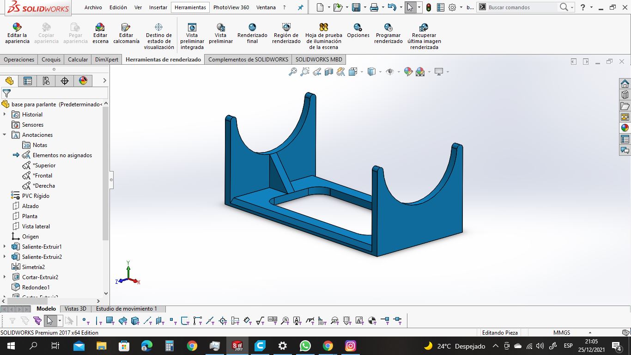Select the Simetría2 feature
The height and width of the screenshot is (355, 631).
[x=33, y=267]
